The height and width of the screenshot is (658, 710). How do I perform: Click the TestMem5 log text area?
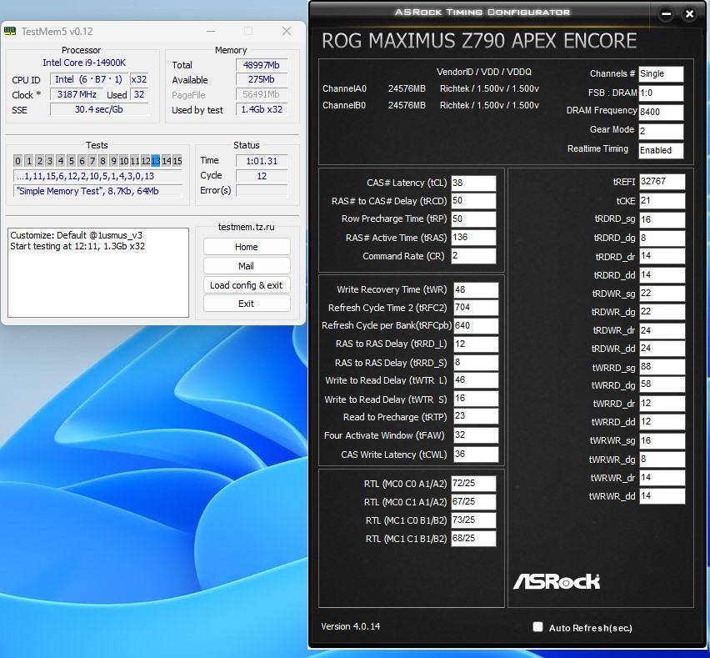pyautogui.click(x=98, y=273)
